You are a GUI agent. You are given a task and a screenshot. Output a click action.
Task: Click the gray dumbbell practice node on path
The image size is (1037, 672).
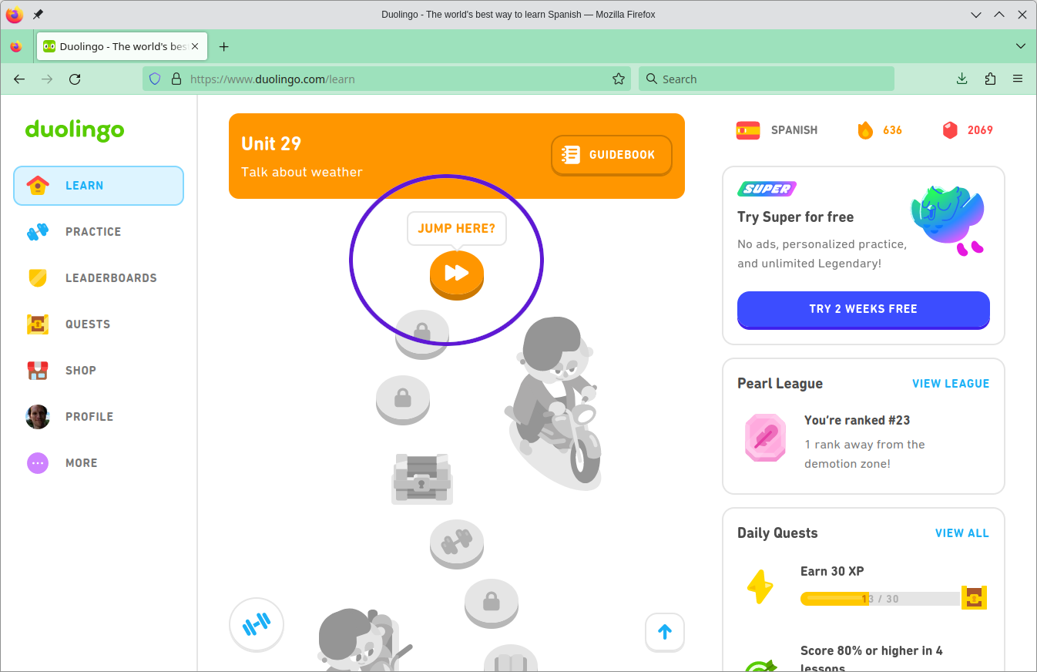(x=457, y=544)
